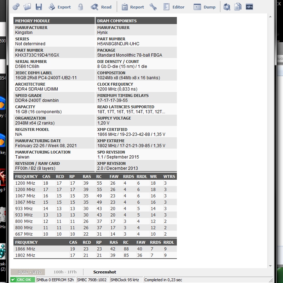The width and height of the screenshot is (283, 283).
Task: Click the window resize grip corner
Action: tap(271, 280)
